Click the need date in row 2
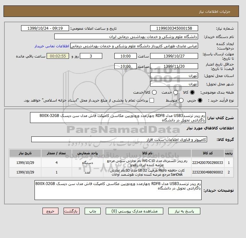Screen dimensions: 246x238 (x=25, y=172)
